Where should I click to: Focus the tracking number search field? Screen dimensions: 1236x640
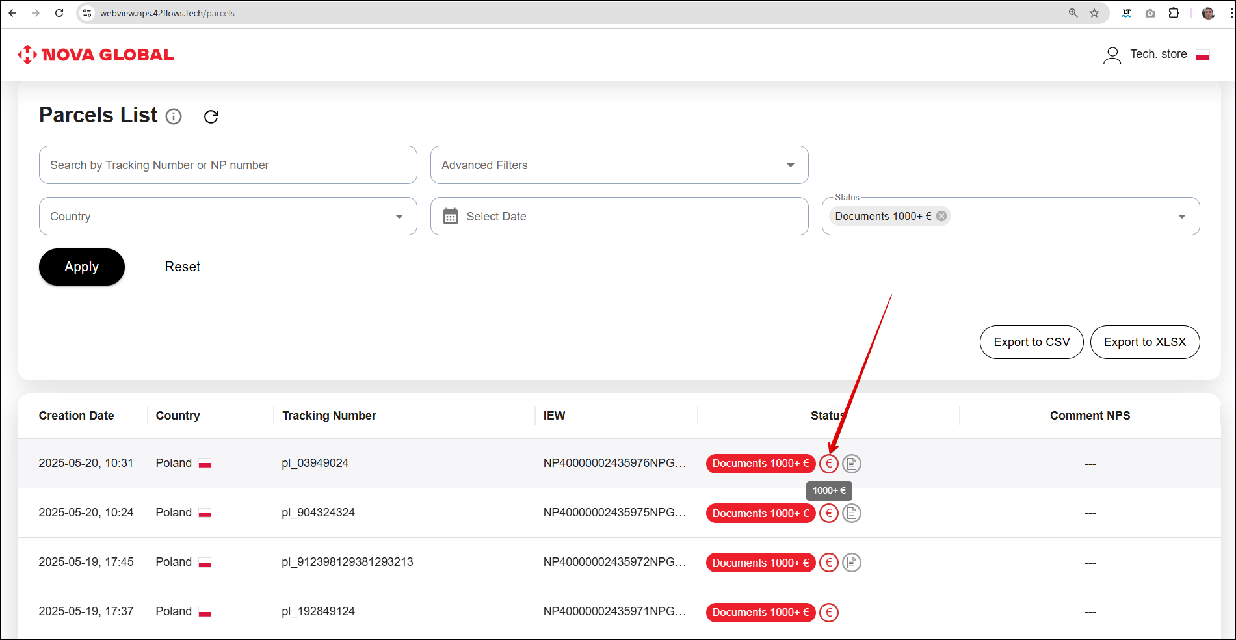pyautogui.click(x=228, y=165)
